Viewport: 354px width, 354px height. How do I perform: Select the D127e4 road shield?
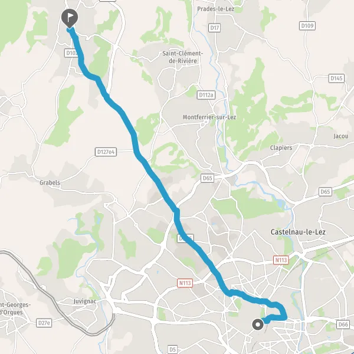point(106,152)
